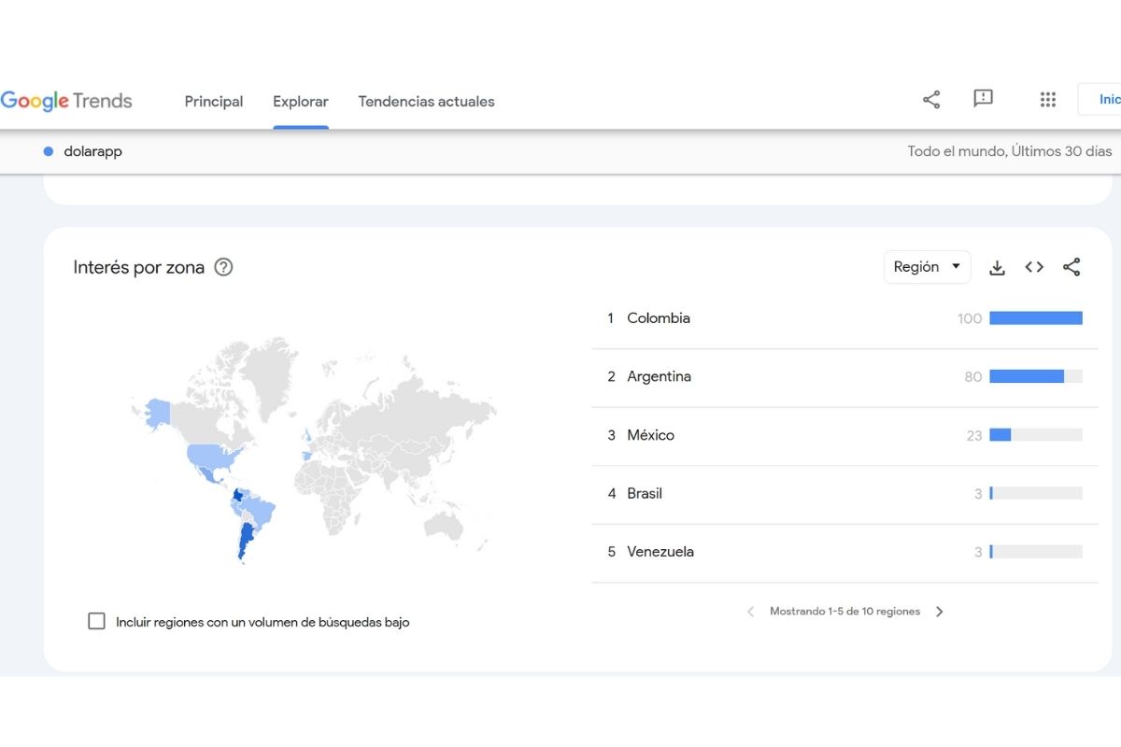
Task: Click the dolarapp search term
Action: pyautogui.click(x=92, y=151)
